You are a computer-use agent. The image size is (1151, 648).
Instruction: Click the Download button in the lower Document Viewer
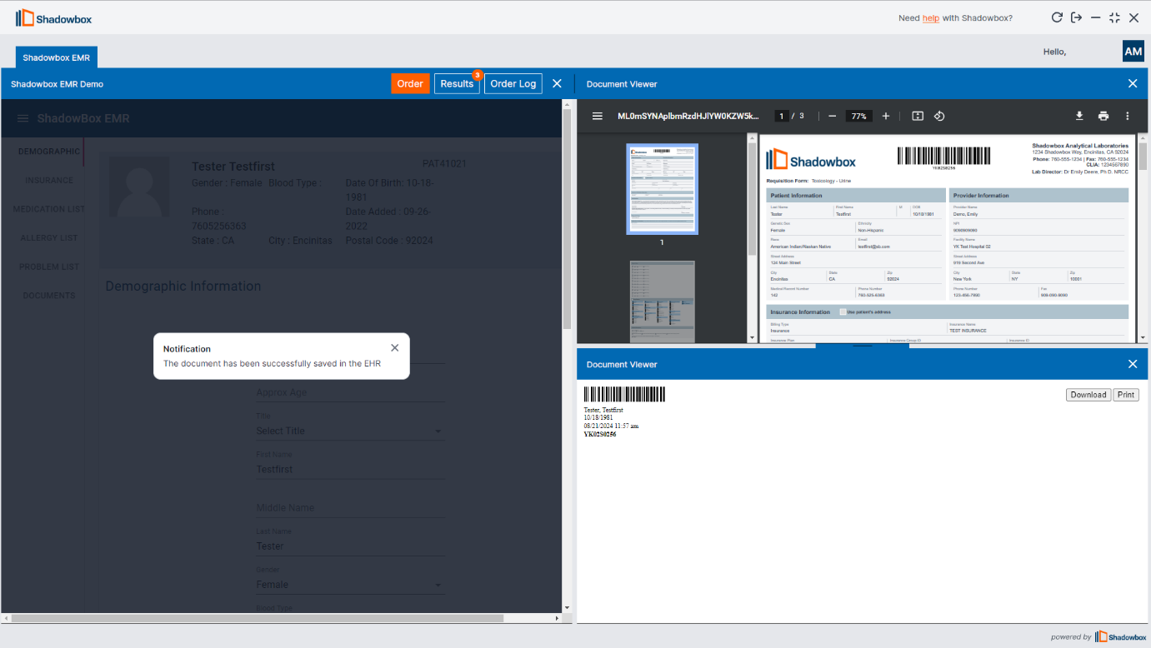click(x=1088, y=395)
